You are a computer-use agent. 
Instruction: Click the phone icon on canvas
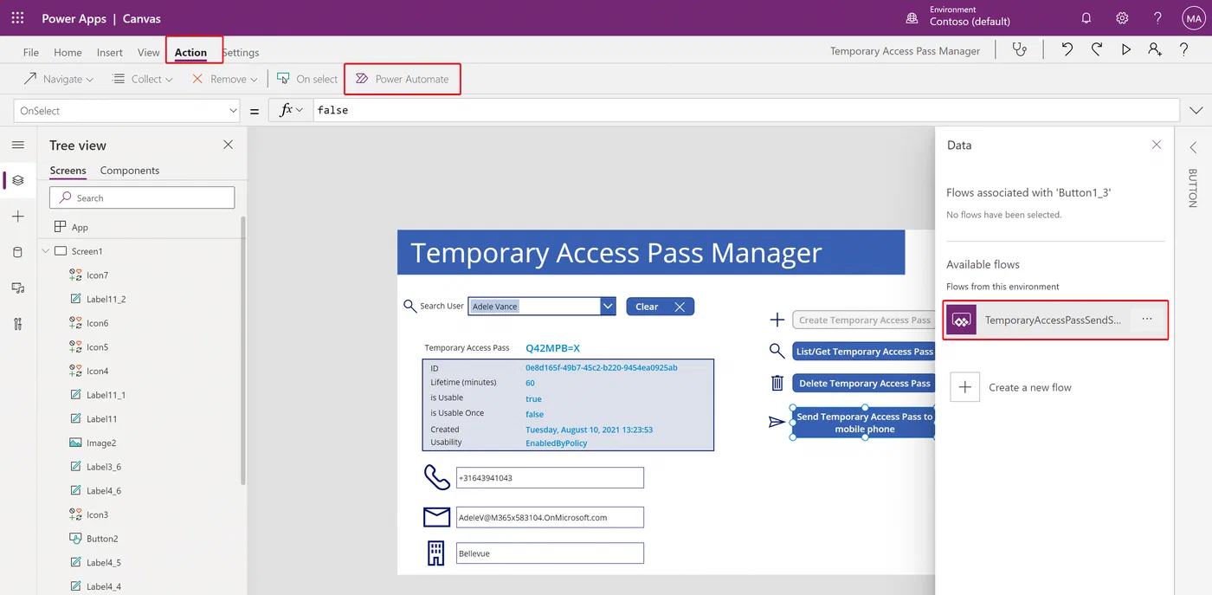436,477
